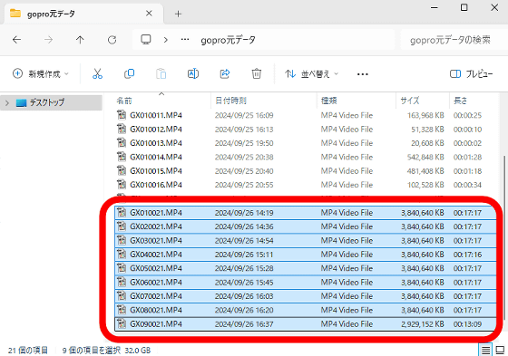The height and width of the screenshot is (356, 508).
Task: Click the file icon of GX010011.MP4
Action: [122, 115]
